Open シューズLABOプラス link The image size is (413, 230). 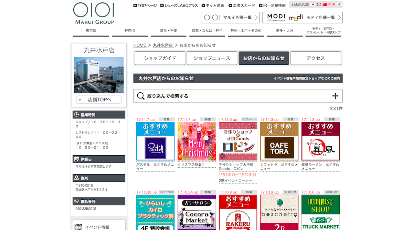(x=179, y=6)
